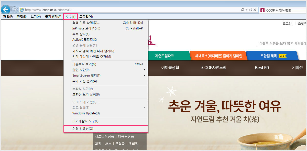307x151 pixels.
Task: Click the 로그인 link
Action: [287, 24]
